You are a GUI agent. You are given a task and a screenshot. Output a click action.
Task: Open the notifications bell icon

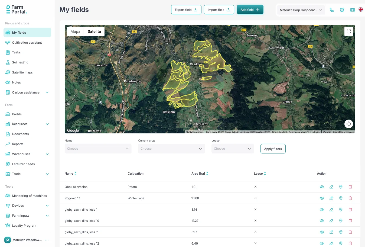coord(342,9)
